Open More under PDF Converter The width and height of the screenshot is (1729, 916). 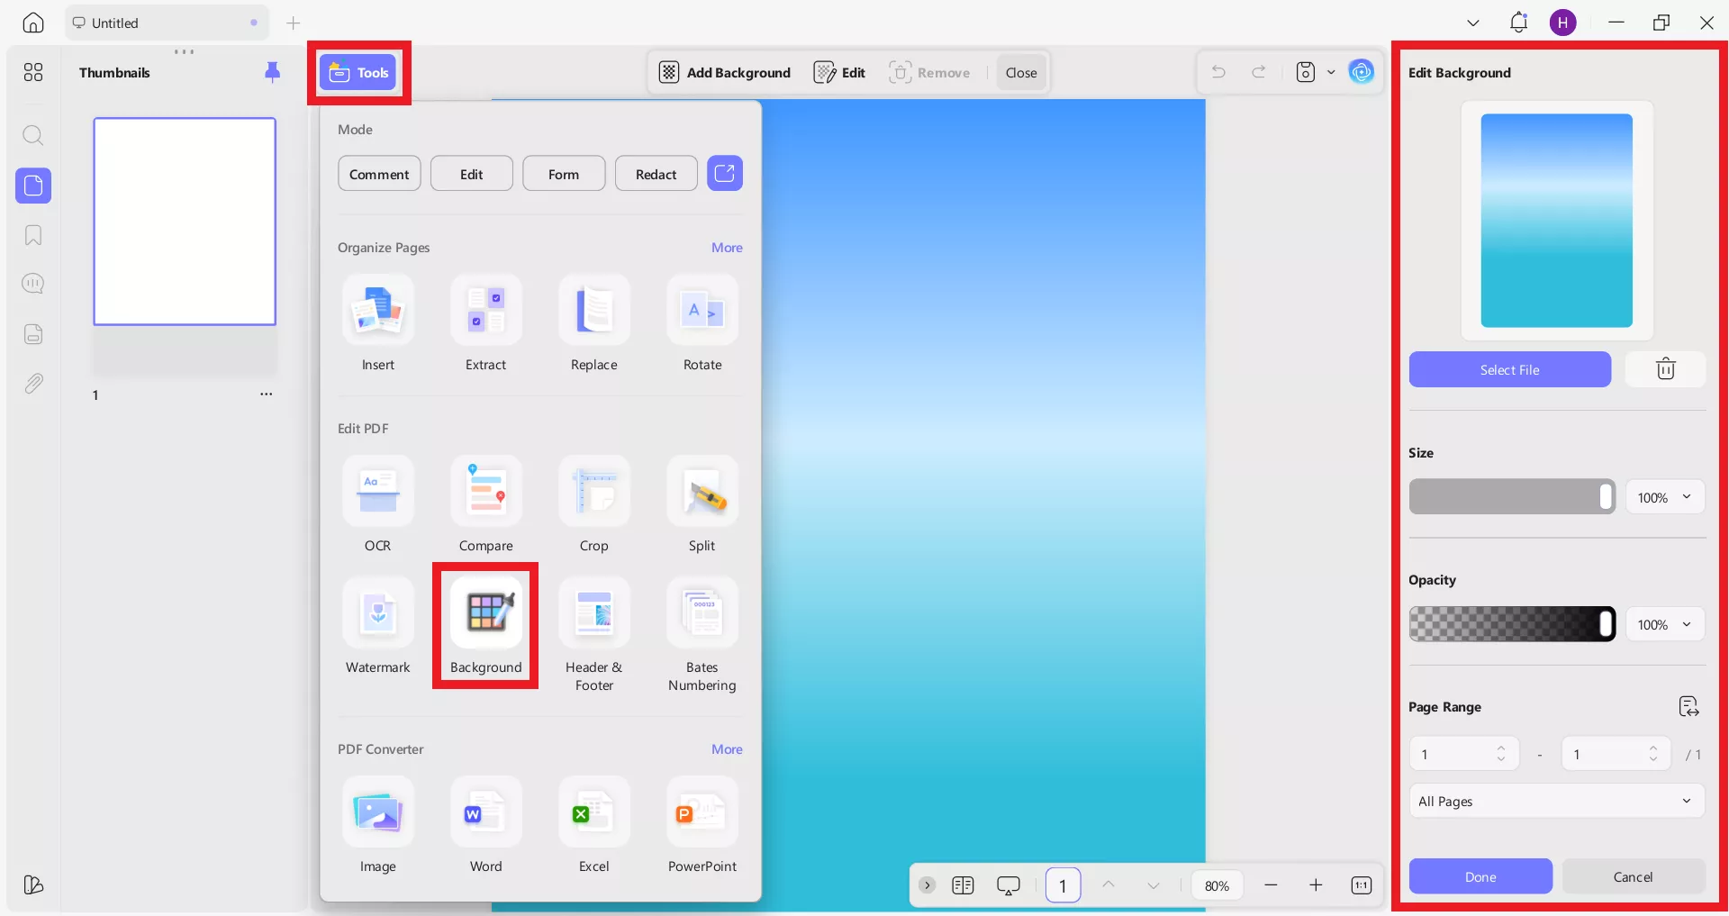click(x=727, y=749)
